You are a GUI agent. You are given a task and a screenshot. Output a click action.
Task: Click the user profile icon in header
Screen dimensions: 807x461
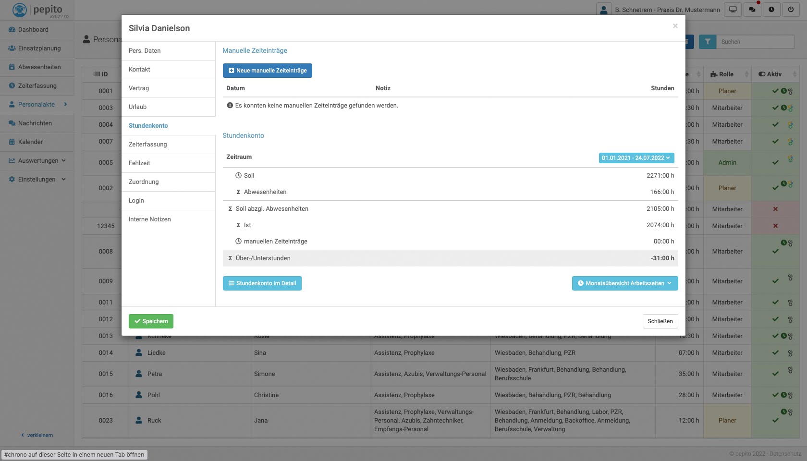604,9
